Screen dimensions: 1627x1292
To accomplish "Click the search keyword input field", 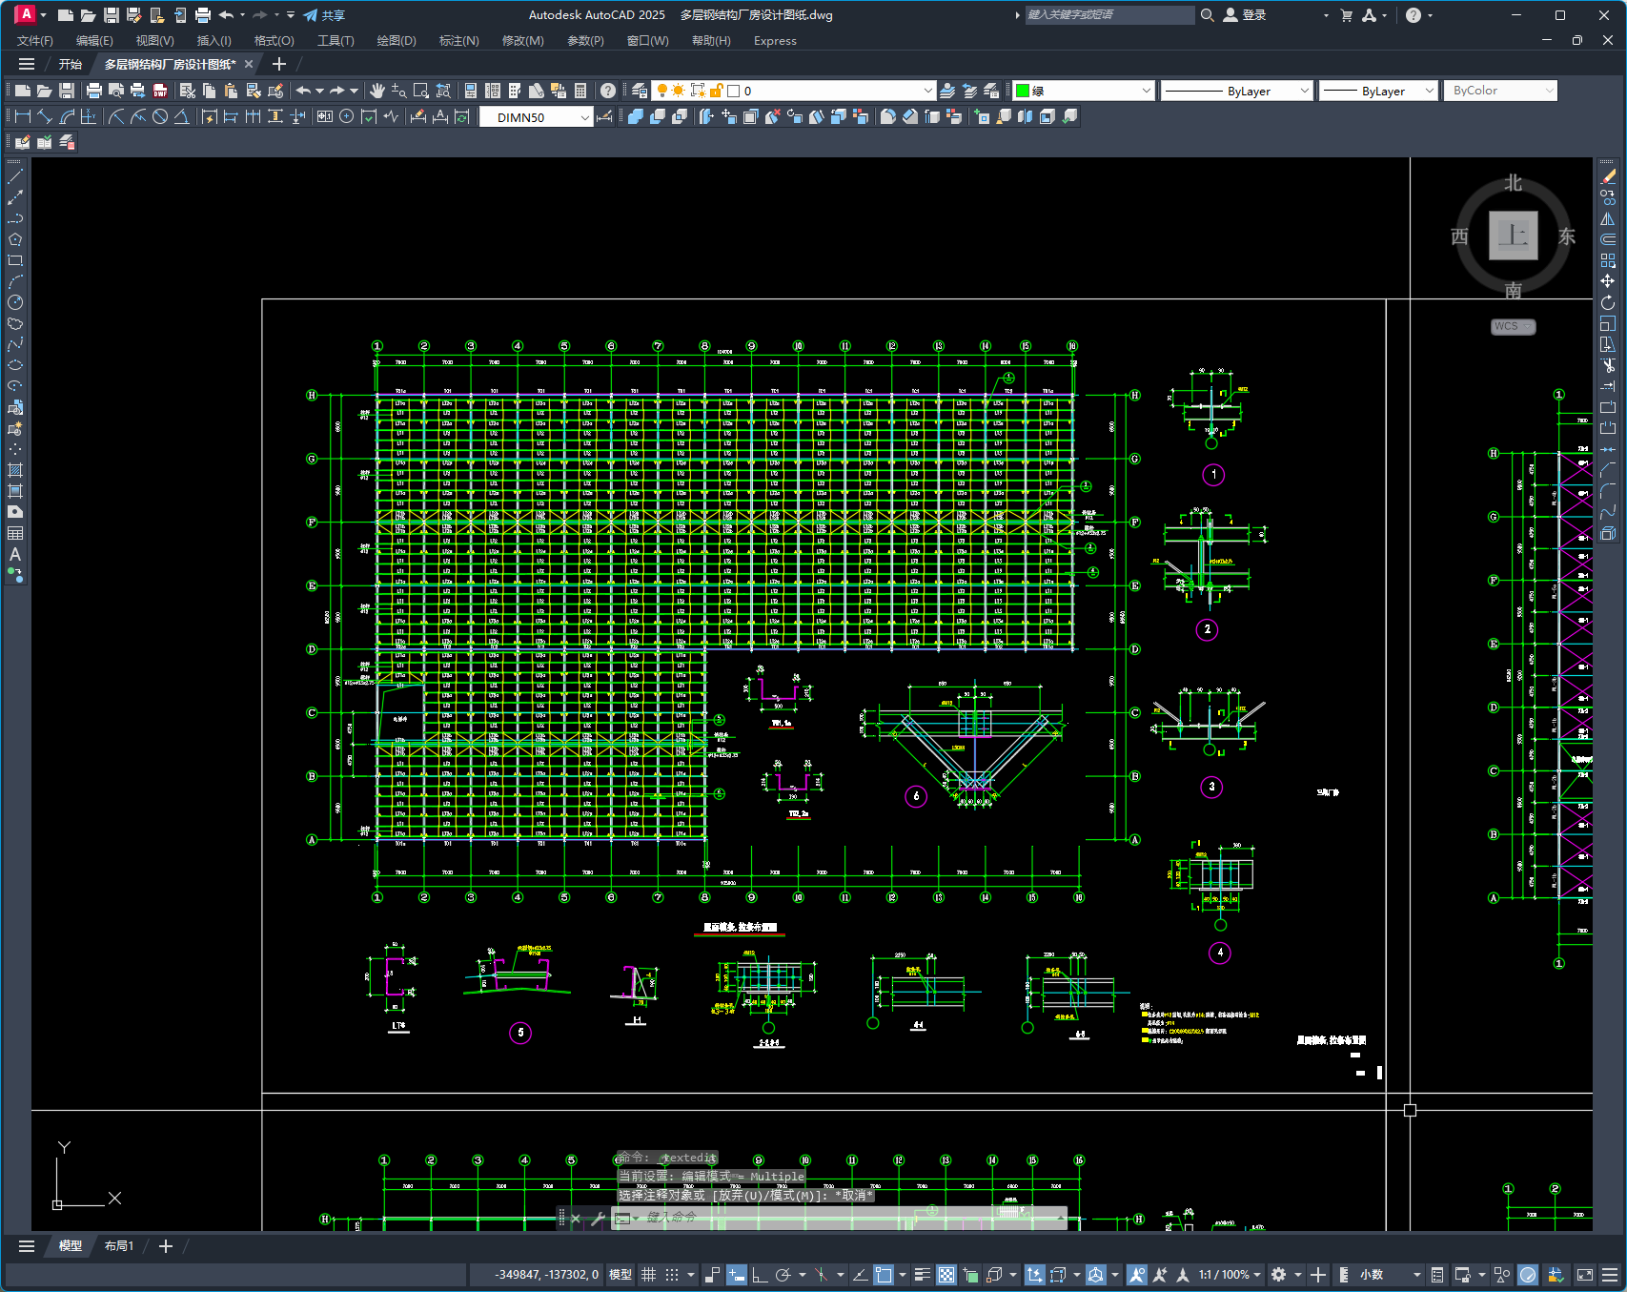I will [x=1108, y=15].
